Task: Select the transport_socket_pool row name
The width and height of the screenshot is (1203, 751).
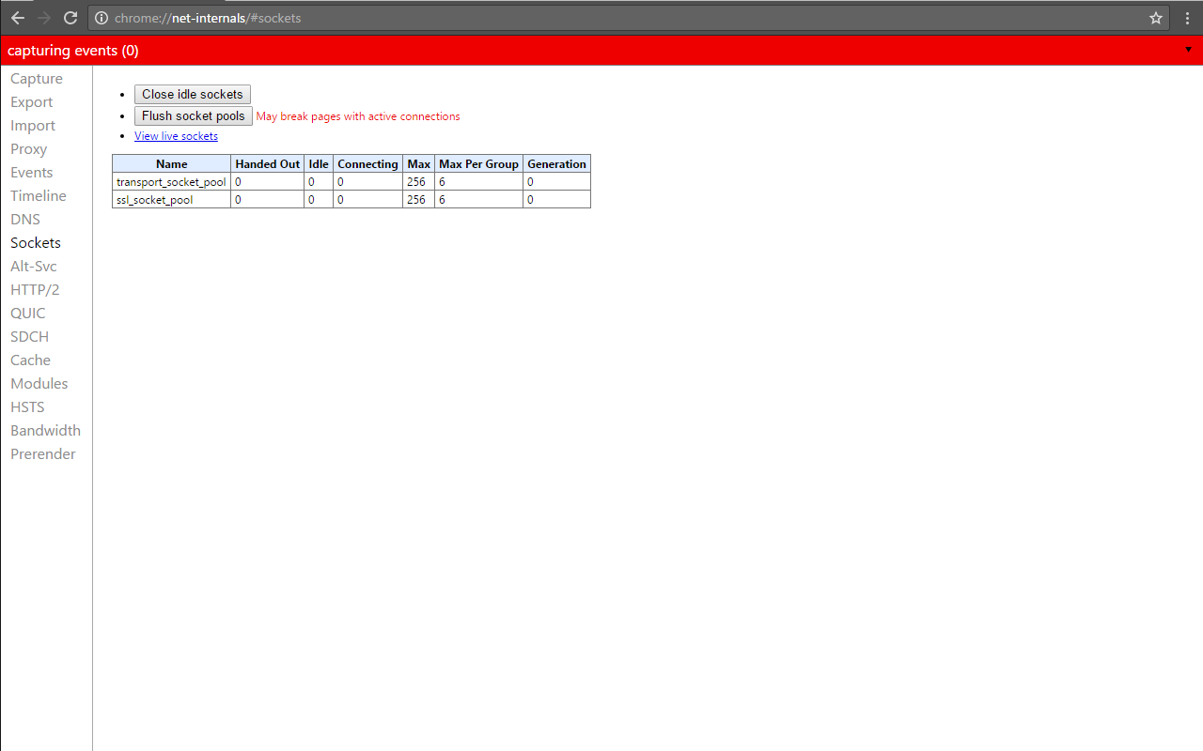Action: tap(171, 182)
